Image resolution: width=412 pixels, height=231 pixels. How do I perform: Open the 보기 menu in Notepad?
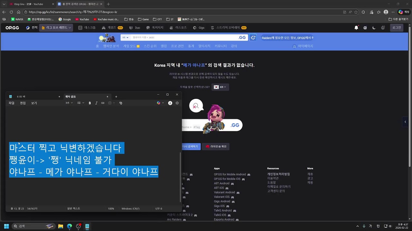pyautogui.click(x=34, y=103)
